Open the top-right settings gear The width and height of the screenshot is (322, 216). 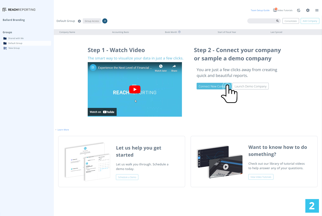tap(308, 10)
